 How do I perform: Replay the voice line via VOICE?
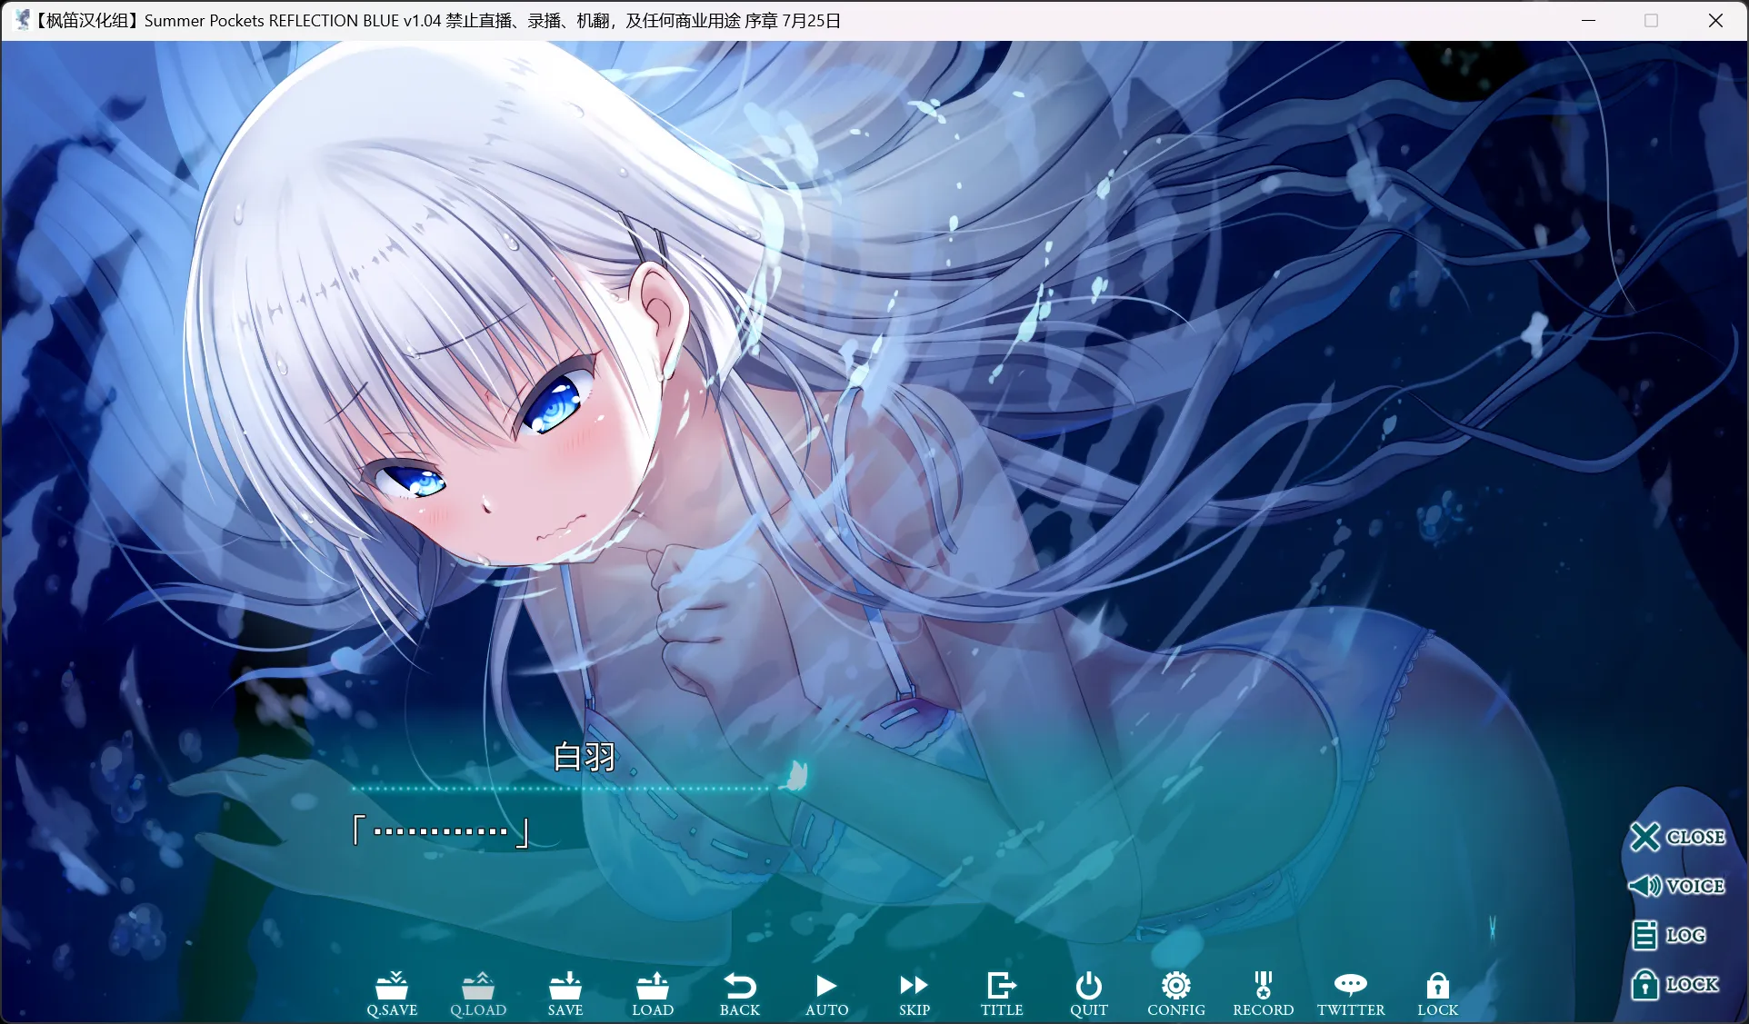1678,886
